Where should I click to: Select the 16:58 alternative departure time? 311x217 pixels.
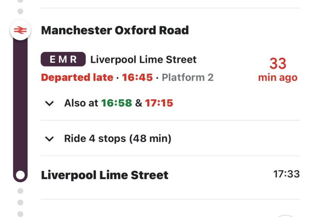coord(116,103)
